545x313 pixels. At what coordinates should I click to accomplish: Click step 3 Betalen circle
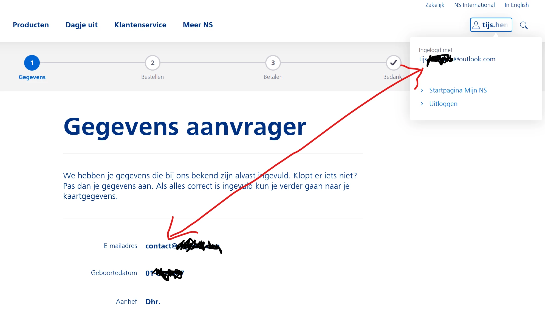click(273, 63)
